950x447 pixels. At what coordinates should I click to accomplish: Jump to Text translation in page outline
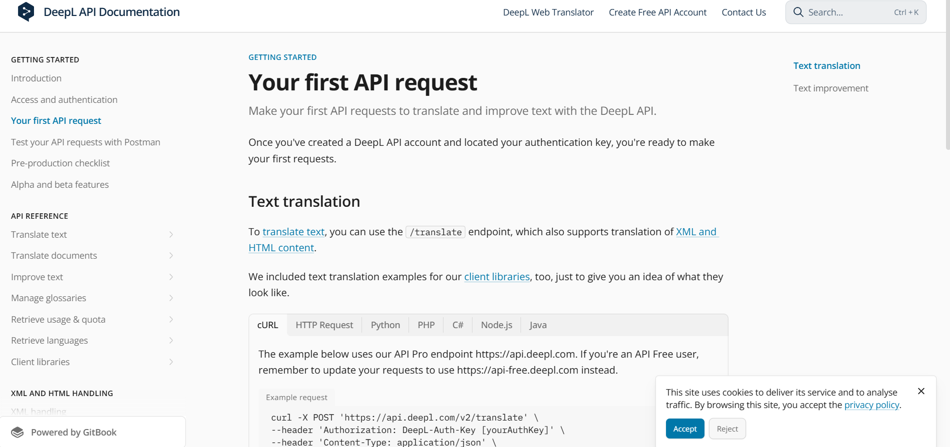point(826,66)
